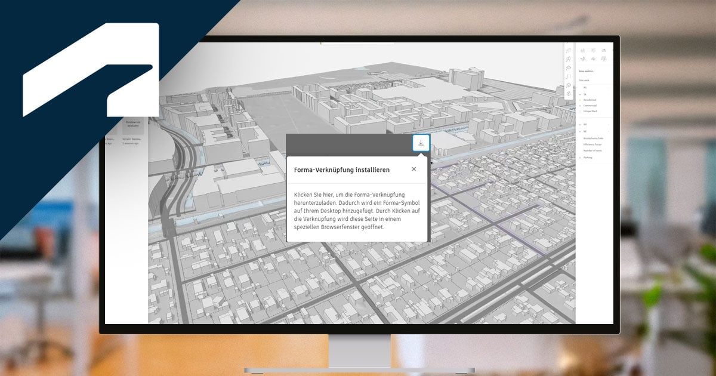This screenshot has width=716, height=376.
Task: Close the Forma-Verknüpfung installieren popup
Action: coord(413,169)
